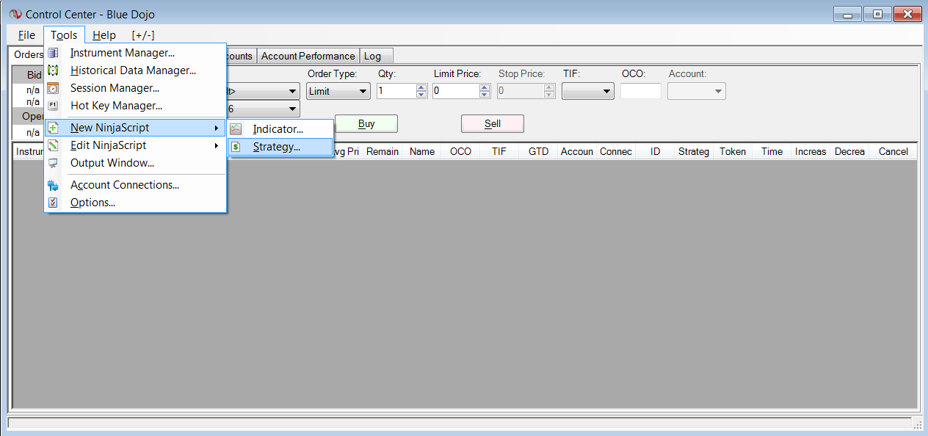Click the Limit Price input field

tap(456, 91)
